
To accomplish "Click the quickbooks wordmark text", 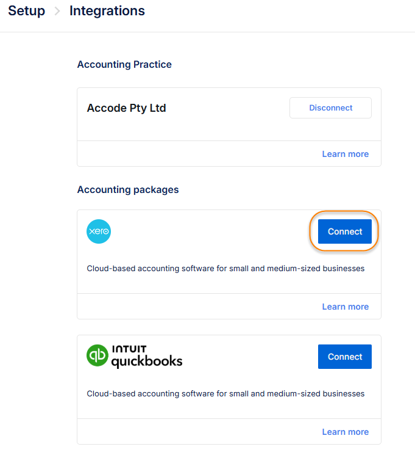I will pos(147,362).
